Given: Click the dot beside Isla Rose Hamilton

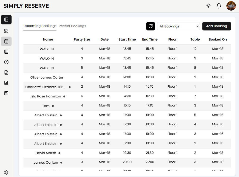Looking at the screenshot, I should [64, 96].
